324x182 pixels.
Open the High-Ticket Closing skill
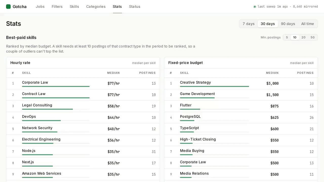pos(198,139)
